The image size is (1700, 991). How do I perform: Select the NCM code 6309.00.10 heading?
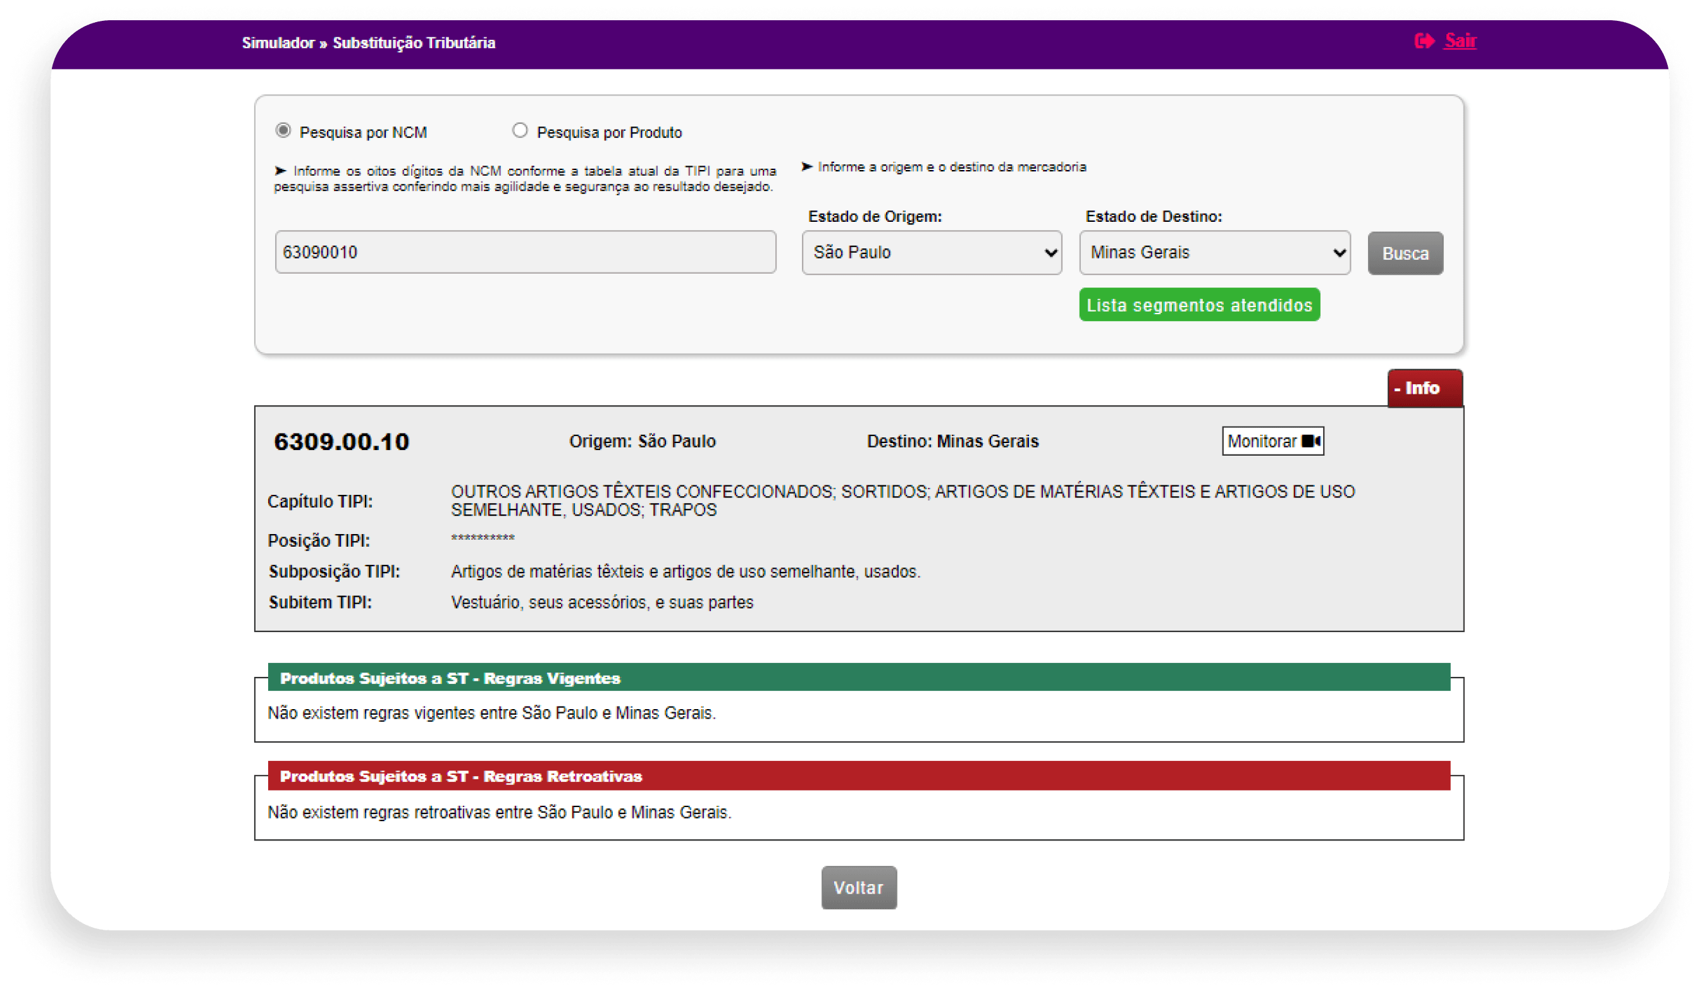[342, 442]
